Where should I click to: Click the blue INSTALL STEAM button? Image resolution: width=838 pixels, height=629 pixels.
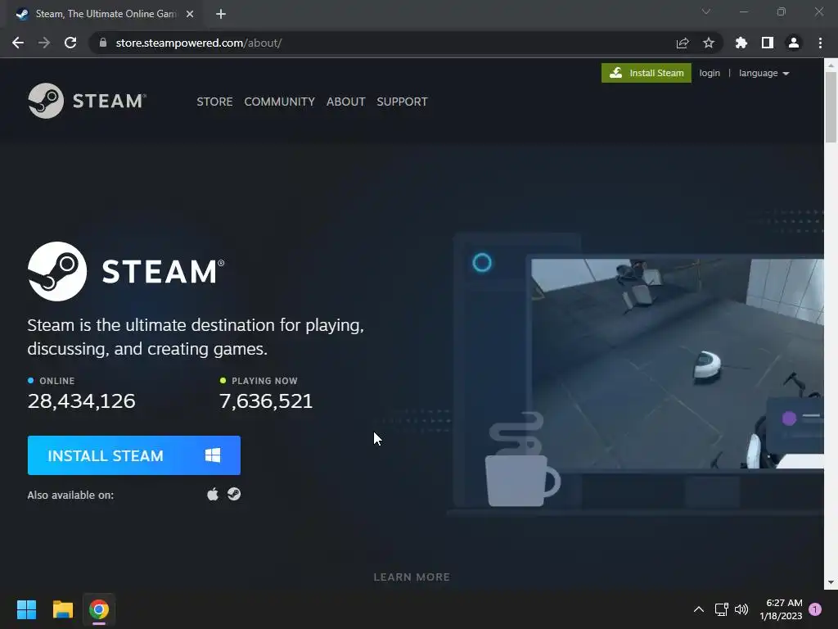pyautogui.click(x=133, y=455)
